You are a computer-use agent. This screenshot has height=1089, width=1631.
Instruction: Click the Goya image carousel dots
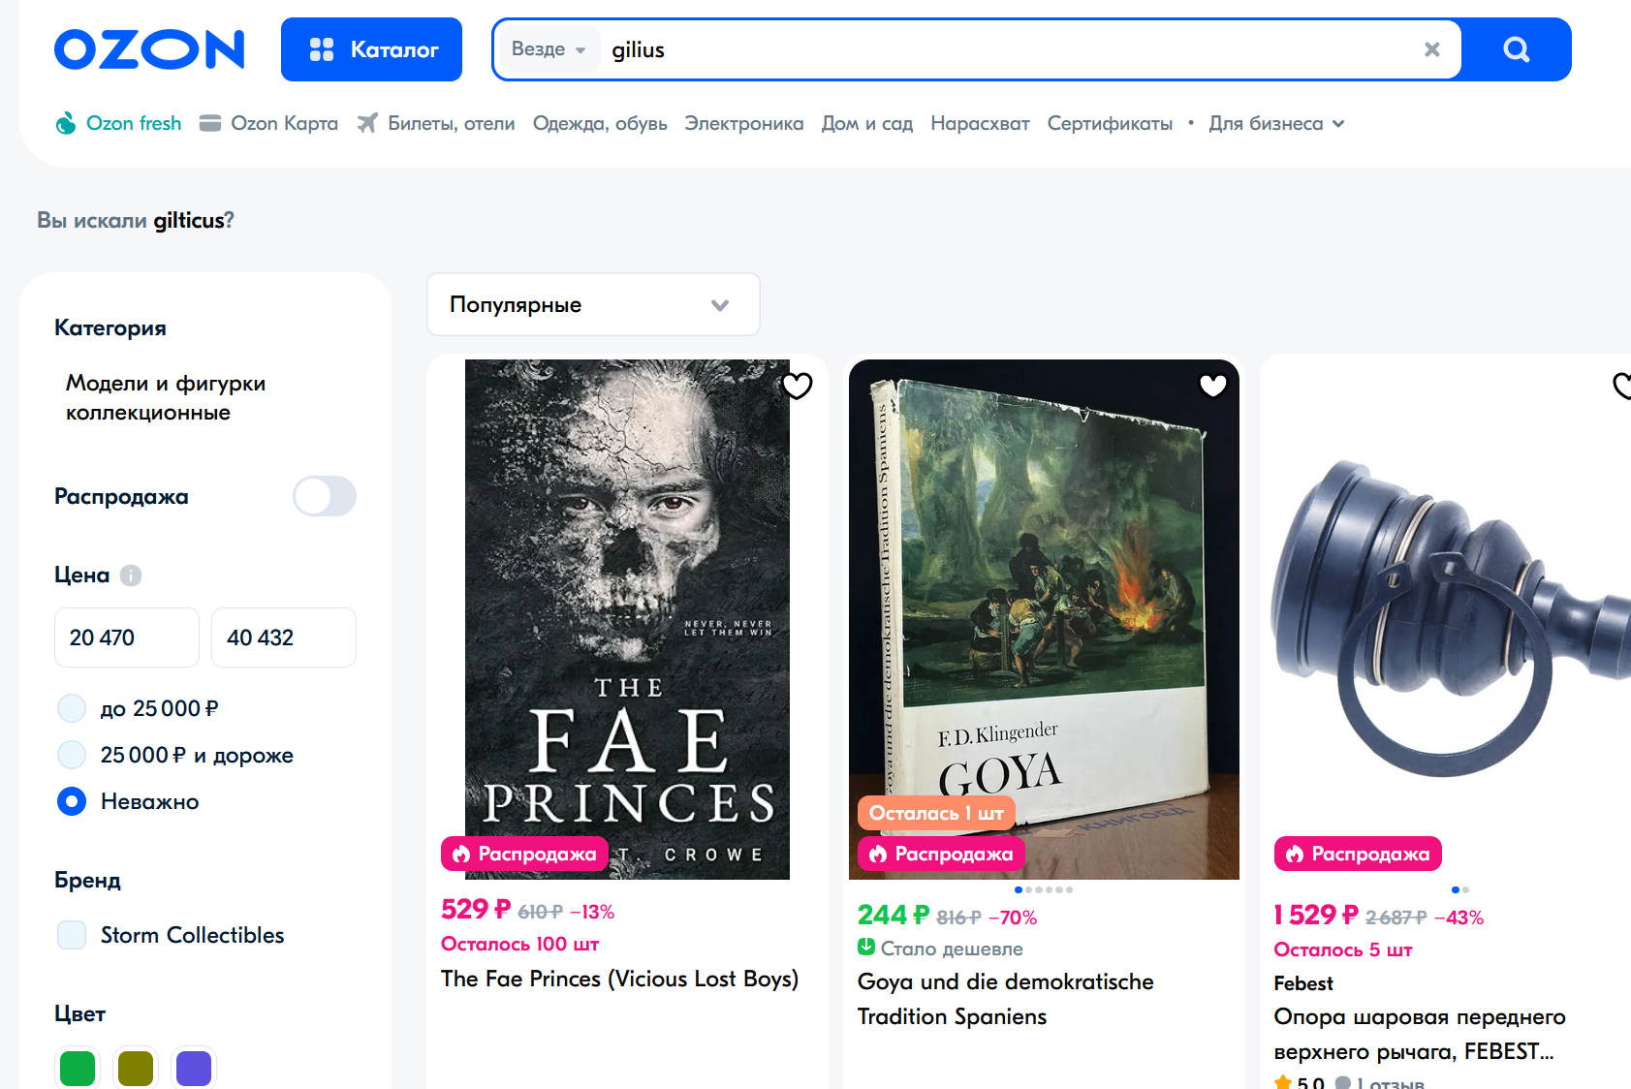click(1044, 889)
